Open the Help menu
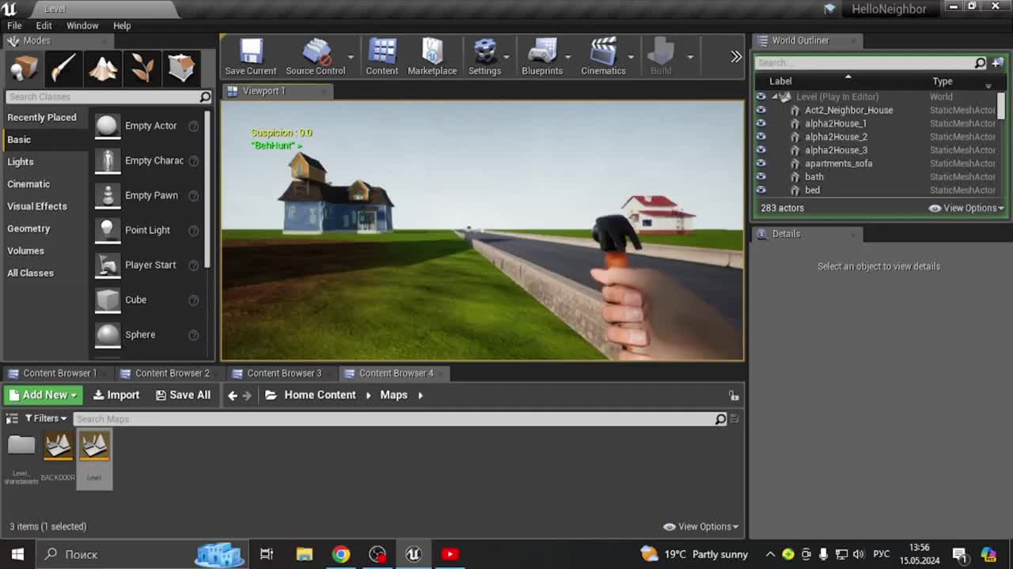Viewport: 1013px width, 569px height. pos(122,25)
